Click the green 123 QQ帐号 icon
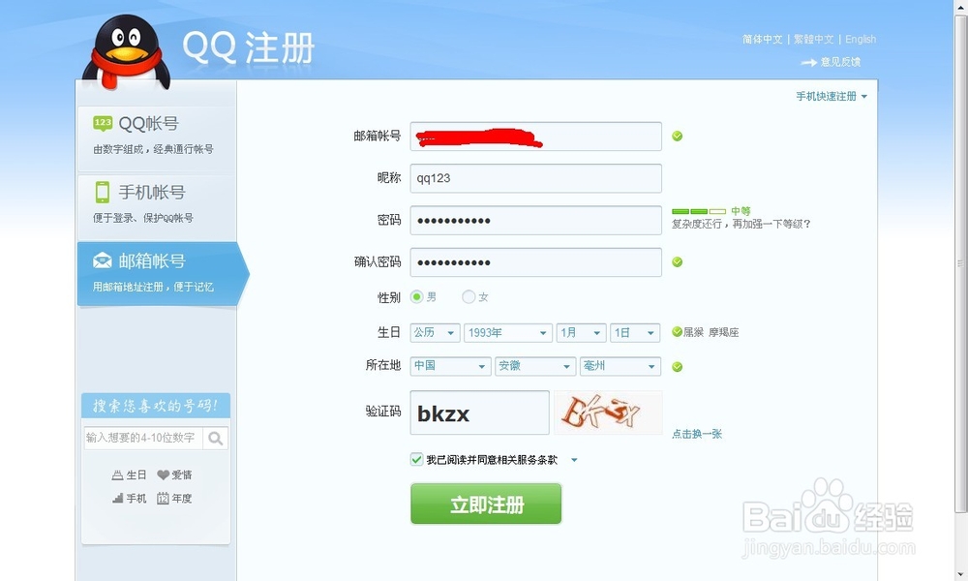This screenshot has height=581, width=968. (103, 123)
